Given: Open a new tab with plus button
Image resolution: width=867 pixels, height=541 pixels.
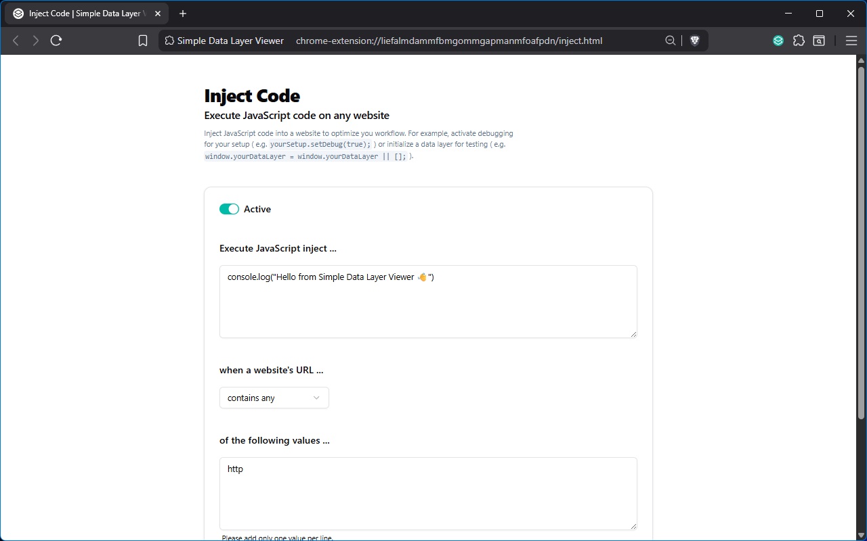Looking at the screenshot, I should tap(183, 14).
